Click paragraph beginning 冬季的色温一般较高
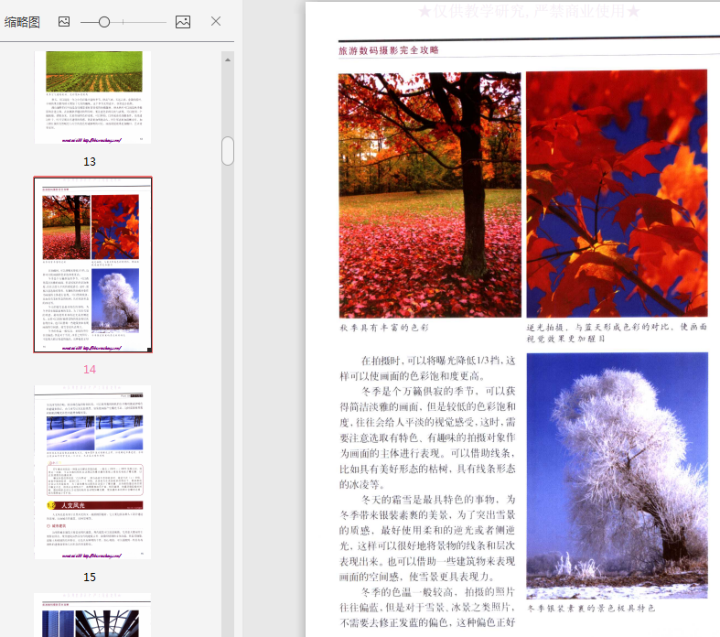 pyautogui.click(x=427, y=607)
